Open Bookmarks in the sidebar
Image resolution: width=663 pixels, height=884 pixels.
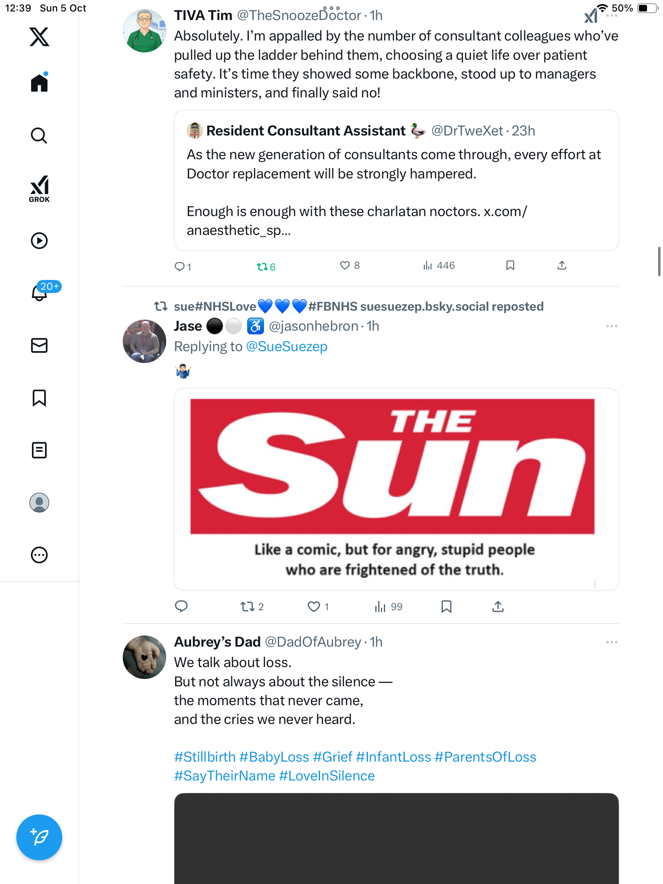point(39,398)
